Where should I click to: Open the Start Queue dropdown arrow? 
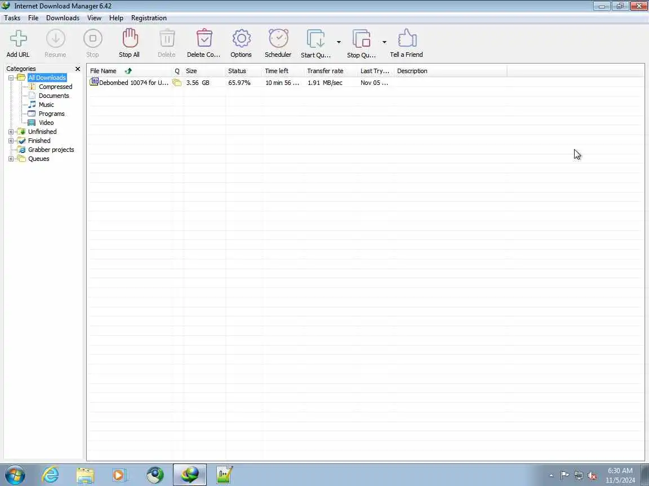(x=339, y=42)
